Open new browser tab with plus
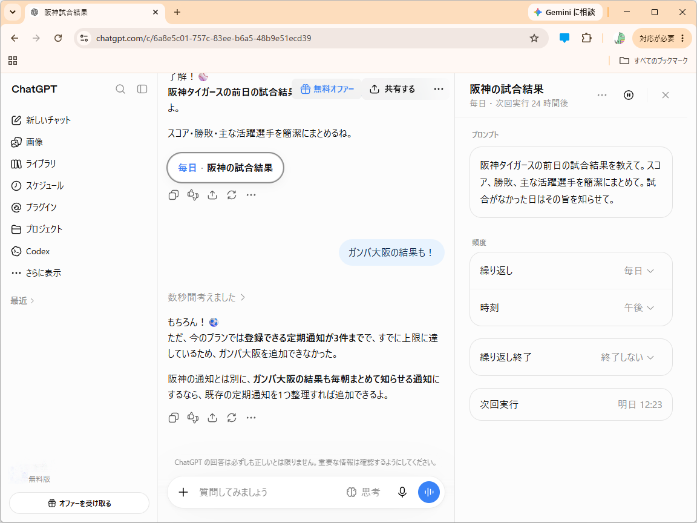Viewport: 697px width, 523px height. coord(177,13)
